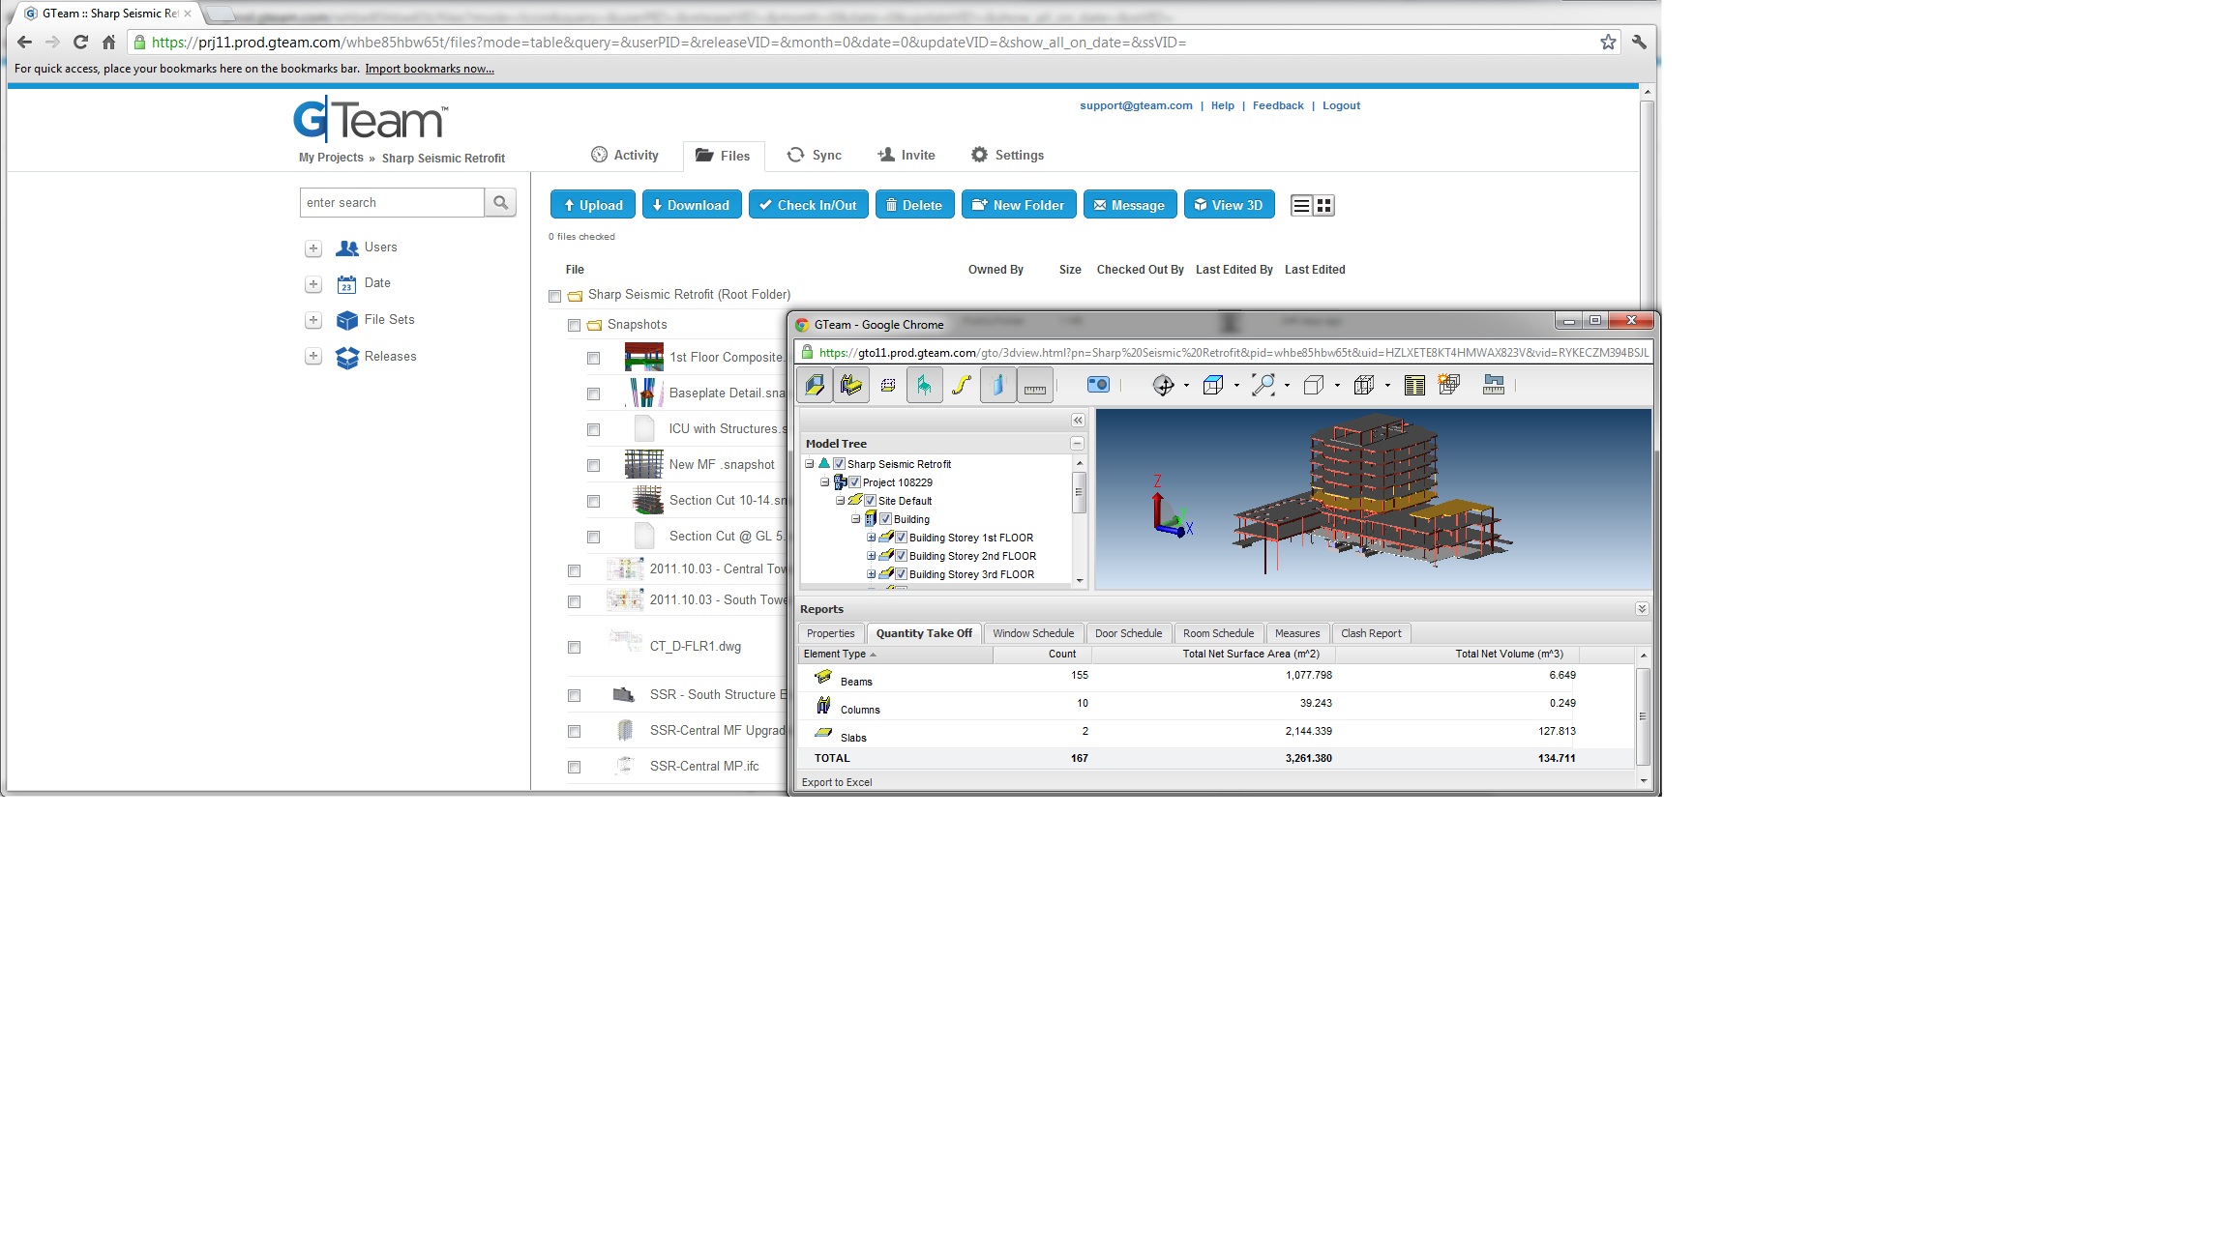
Task: Toggle Site Default checkbox in model tree
Action: [870, 501]
